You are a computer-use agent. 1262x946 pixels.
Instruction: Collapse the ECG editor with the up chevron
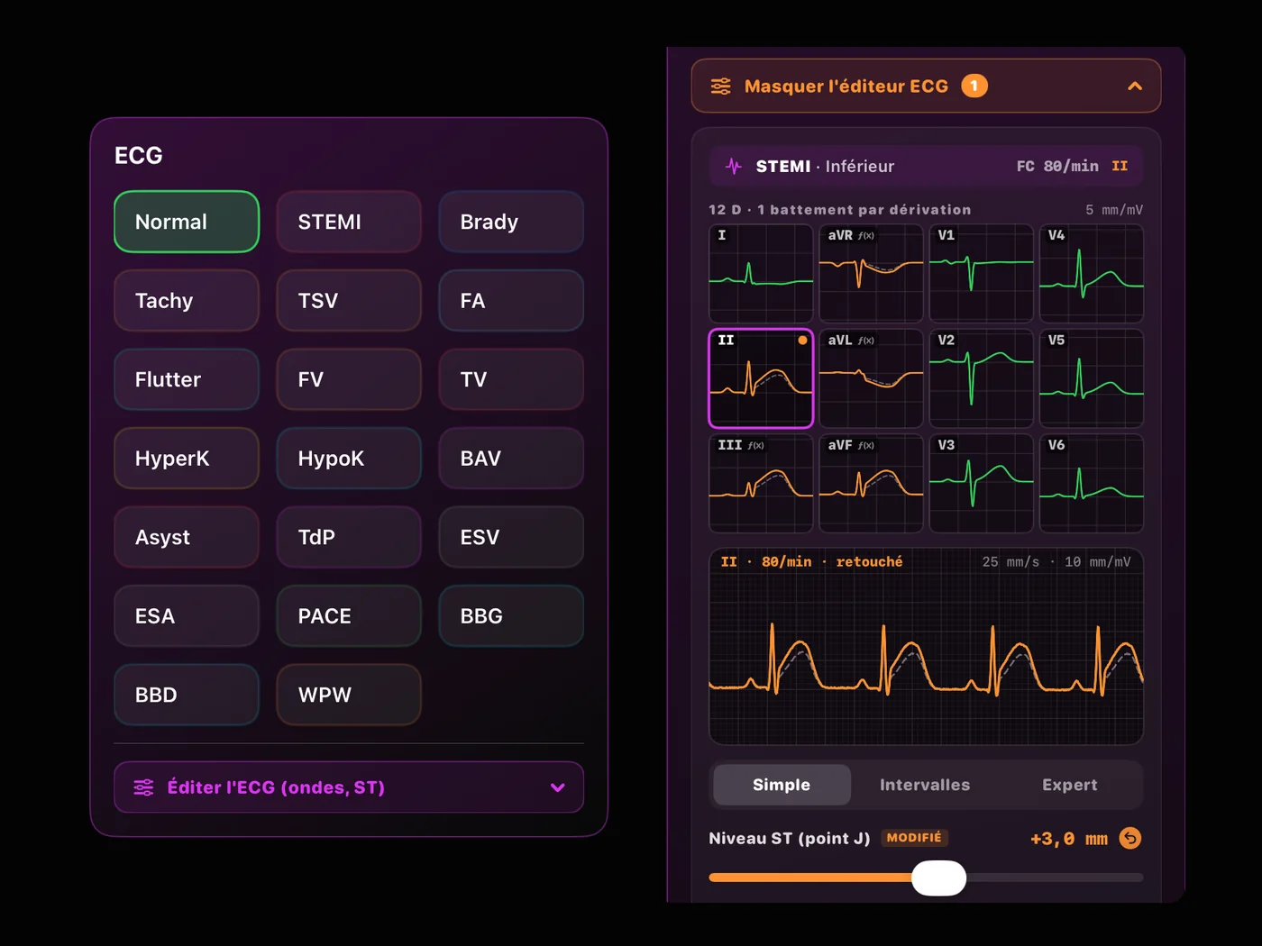1135,86
